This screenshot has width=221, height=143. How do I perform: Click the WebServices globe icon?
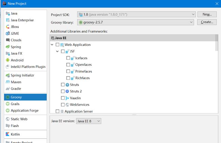coord(67,105)
